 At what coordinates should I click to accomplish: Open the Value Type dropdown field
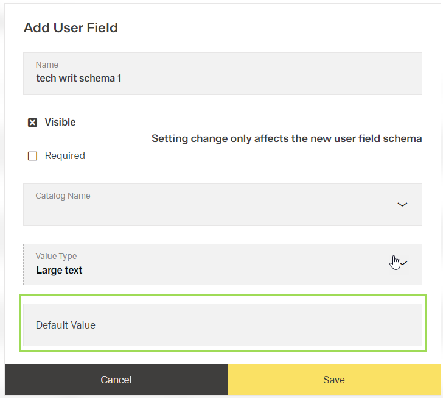tap(222, 265)
